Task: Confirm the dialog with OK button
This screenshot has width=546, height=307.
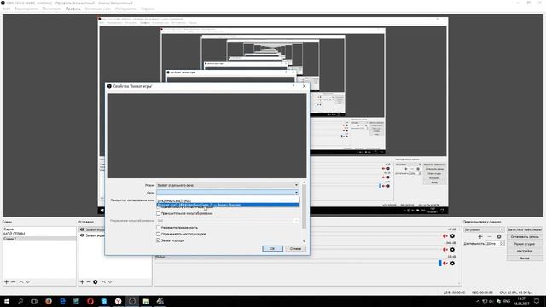Action: coord(272,248)
